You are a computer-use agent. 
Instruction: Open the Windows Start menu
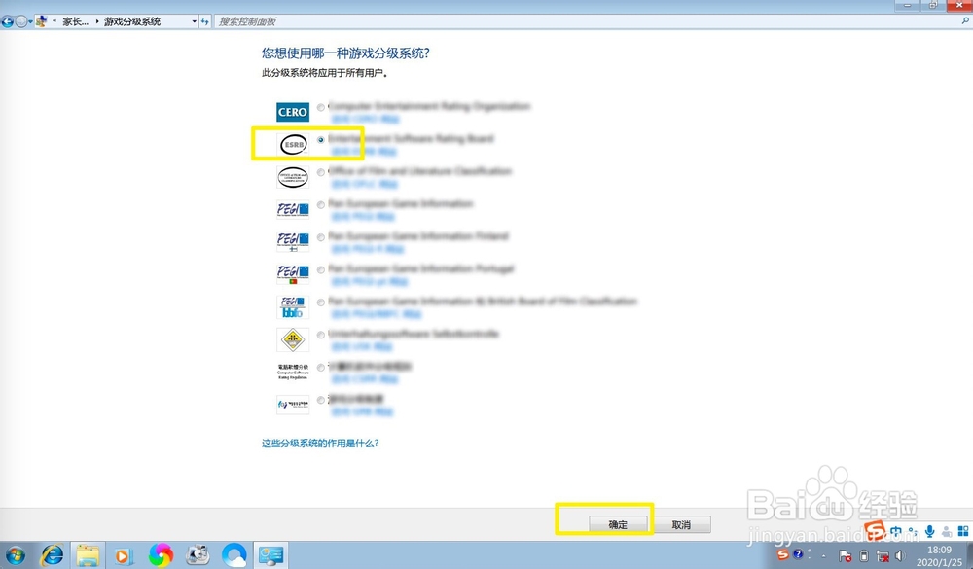point(15,555)
